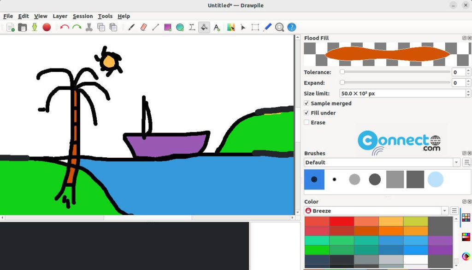The width and height of the screenshot is (472, 270).
Task: Uncheck Sample merged in Flood Fill
Action: (x=307, y=103)
